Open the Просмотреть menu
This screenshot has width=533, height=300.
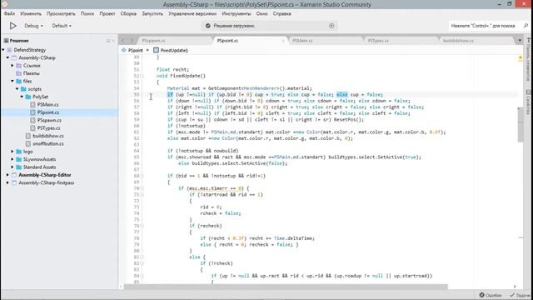[61, 13]
